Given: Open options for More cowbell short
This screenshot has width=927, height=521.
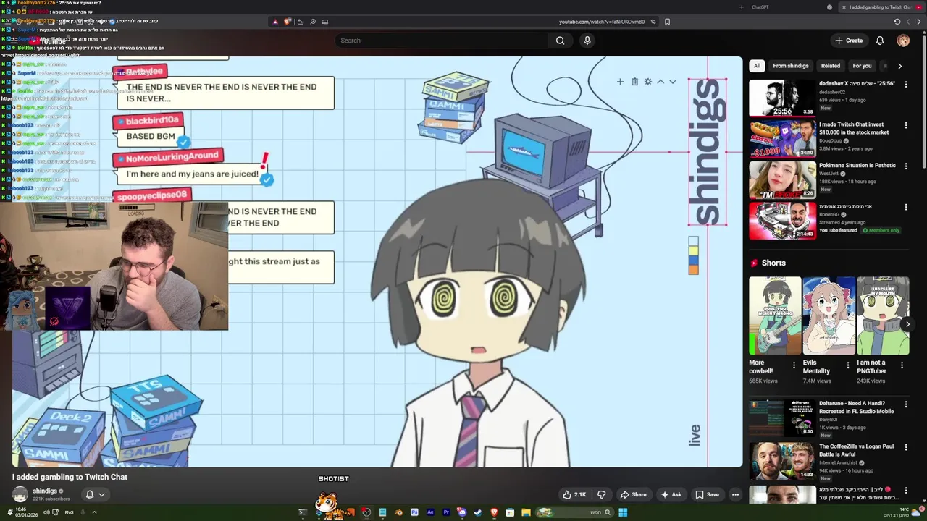Looking at the screenshot, I should (x=794, y=365).
